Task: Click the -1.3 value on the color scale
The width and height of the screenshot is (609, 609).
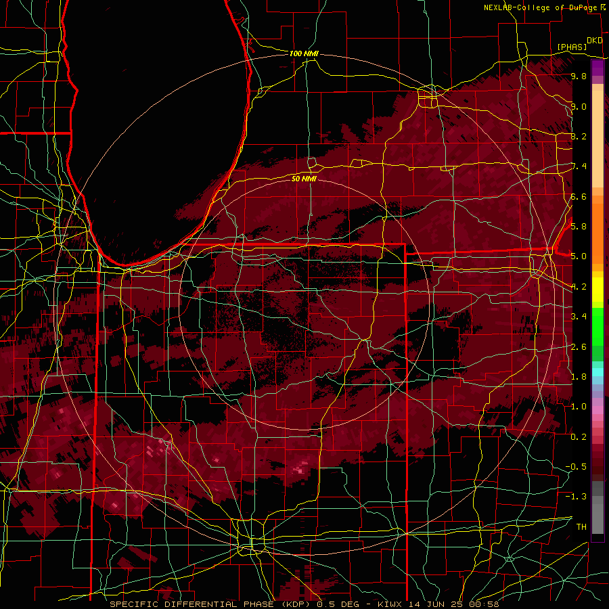Action: click(x=576, y=497)
